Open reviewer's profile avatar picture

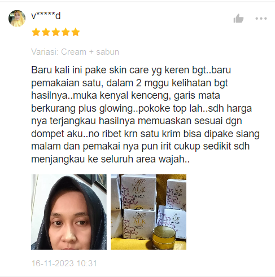[x=17, y=19]
